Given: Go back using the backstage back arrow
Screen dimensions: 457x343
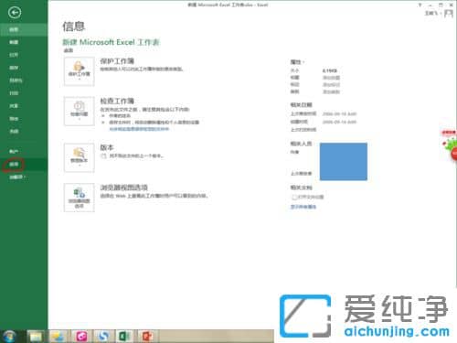Looking at the screenshot, I should coord(15,13).
